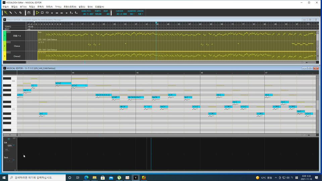
Task: Click the VEL parameter button
Action: coord(7,149)
